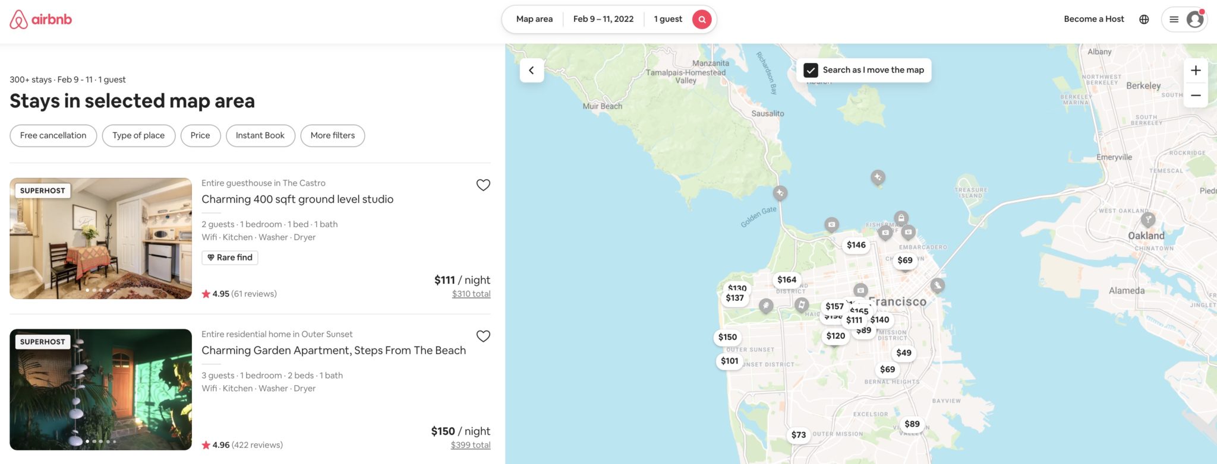Open the More filters panel
Image resolution: width=1217 pixels, height=464 pixels.
point(332,135)
